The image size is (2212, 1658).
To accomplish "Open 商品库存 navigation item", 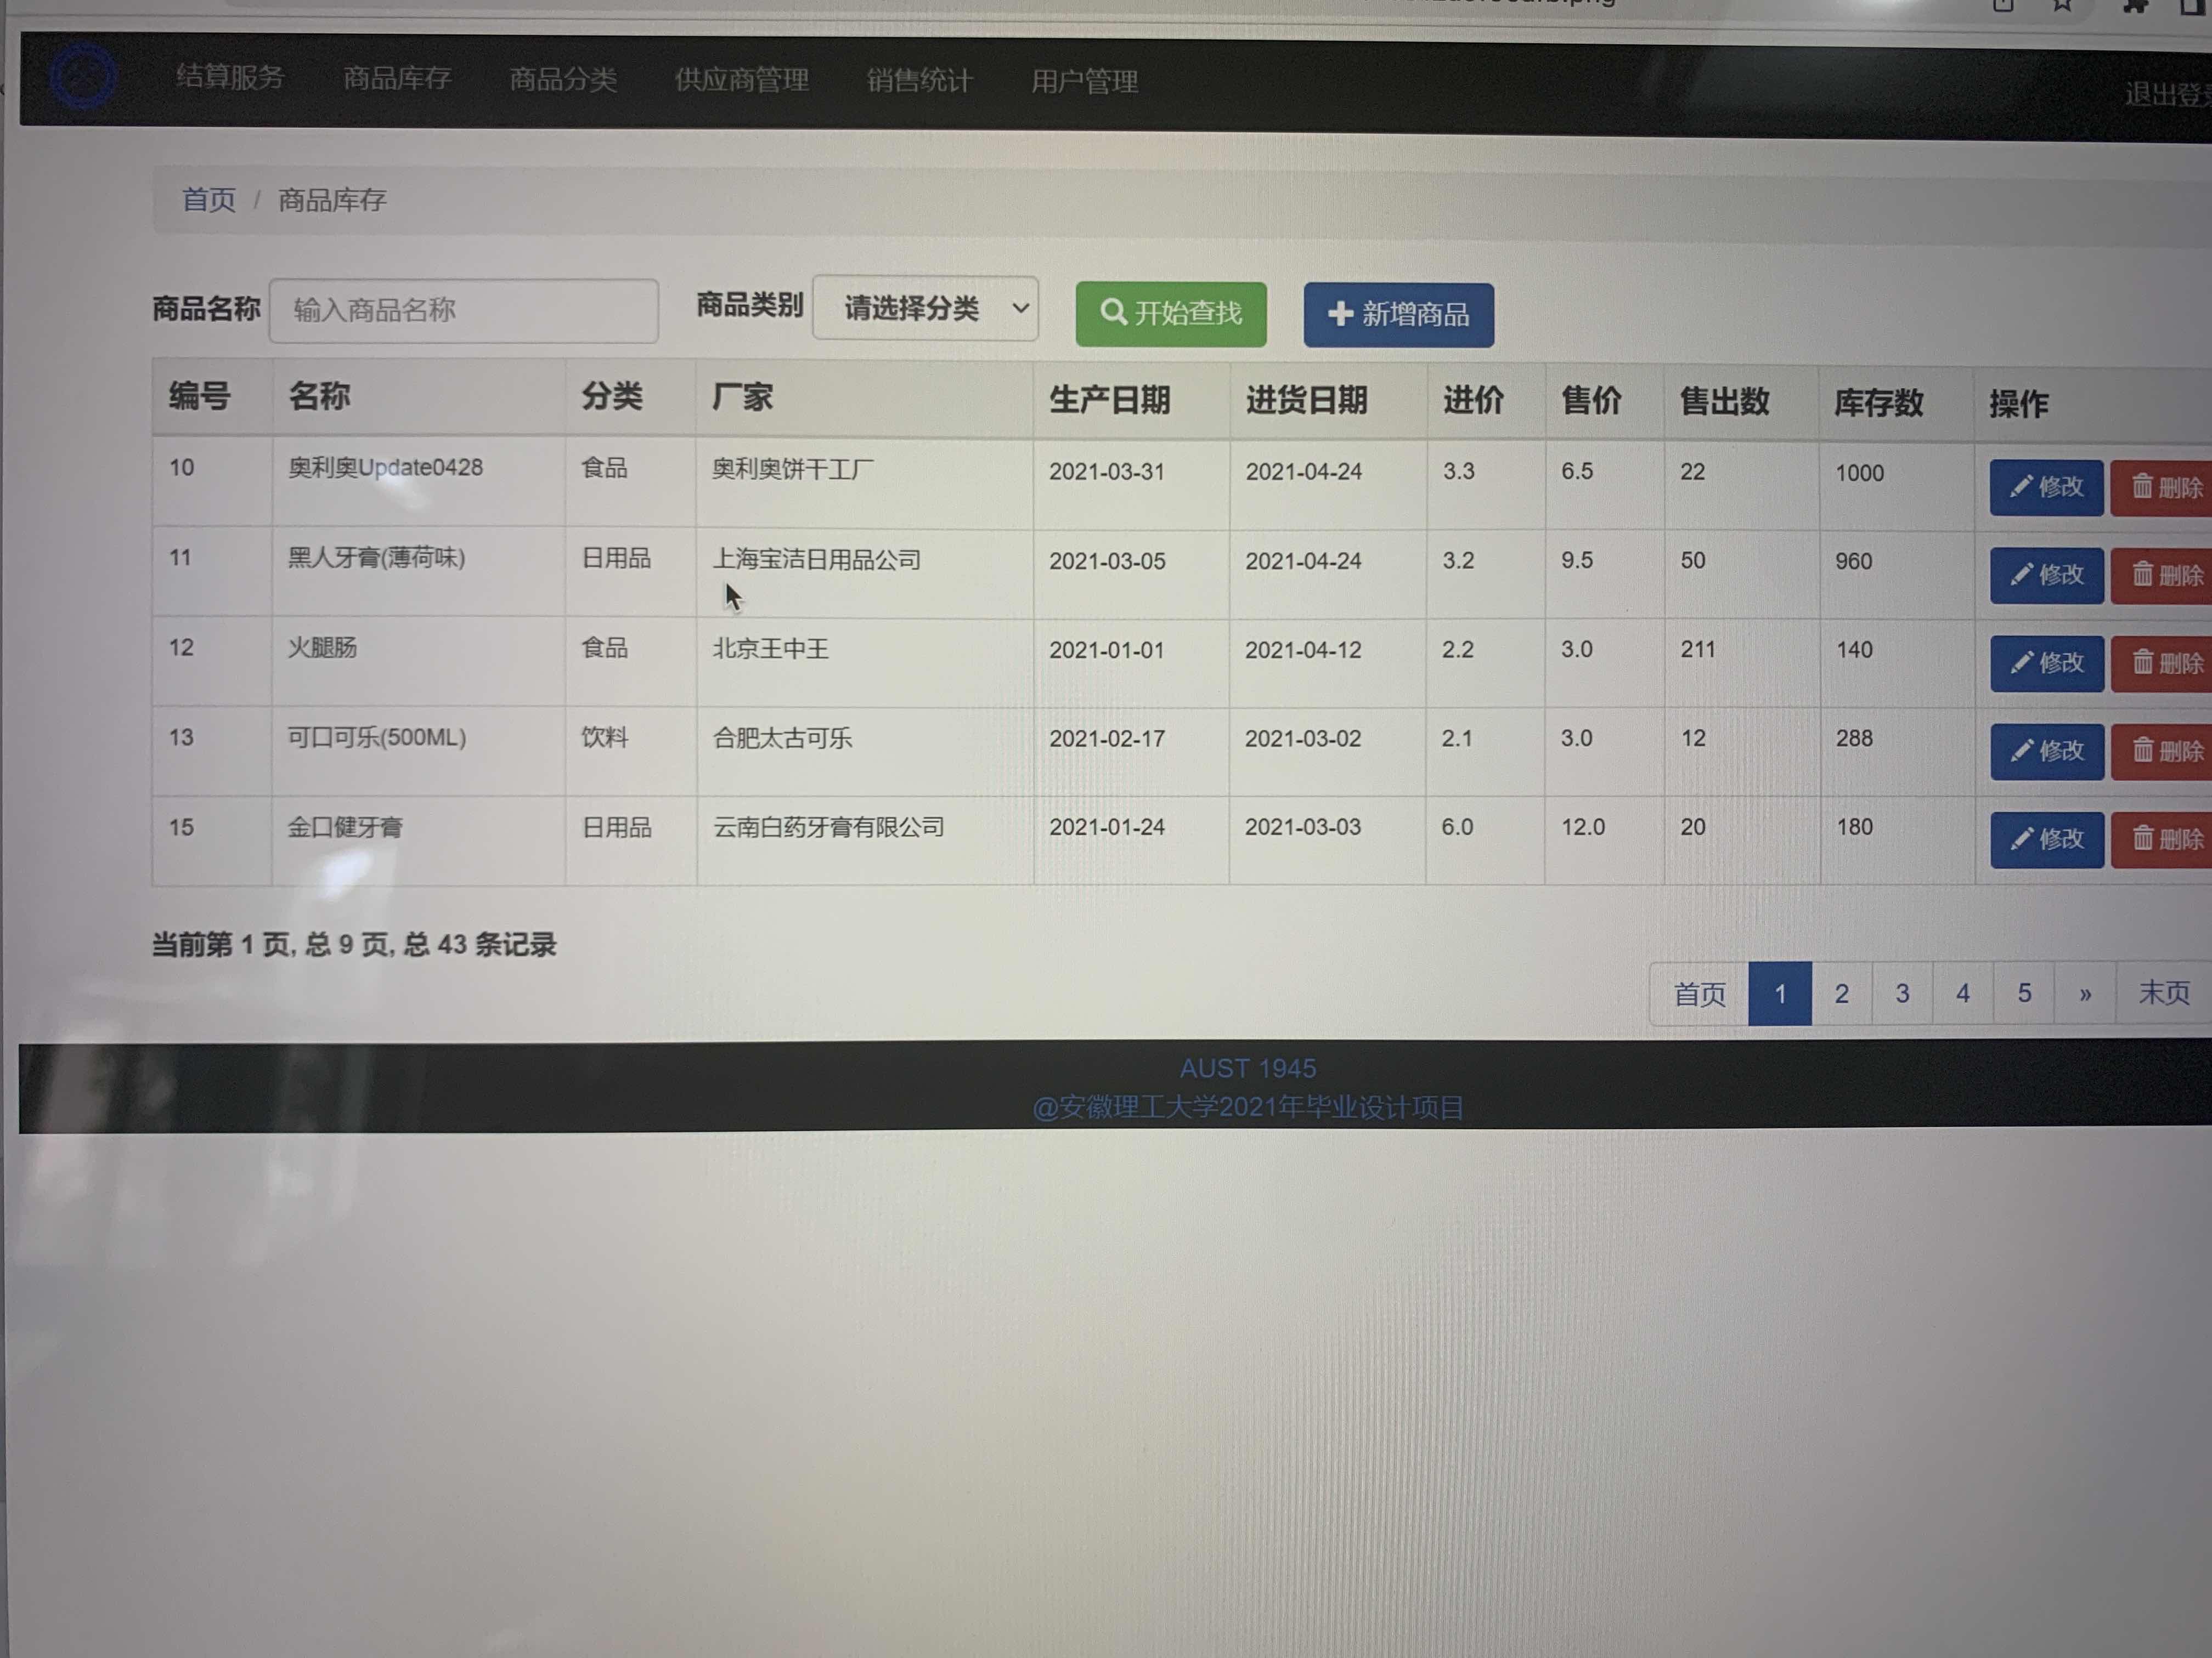I will click(397, 78).
